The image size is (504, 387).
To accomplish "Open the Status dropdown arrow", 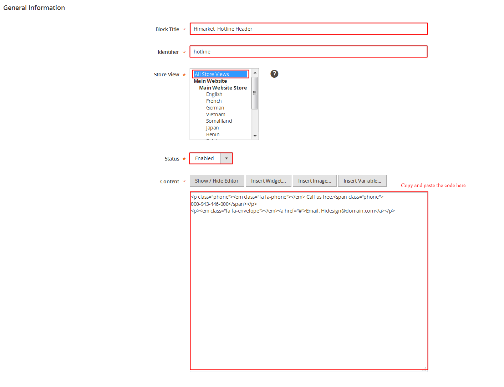I will pyautogui.click(x=226, y=158).
